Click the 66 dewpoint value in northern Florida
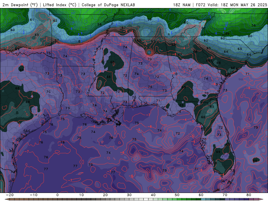268x201 pixels. pos(203,117)
